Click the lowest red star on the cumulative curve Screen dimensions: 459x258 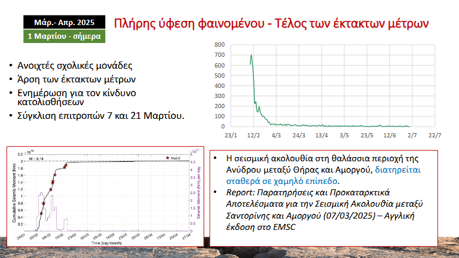[x=41, y=213]
